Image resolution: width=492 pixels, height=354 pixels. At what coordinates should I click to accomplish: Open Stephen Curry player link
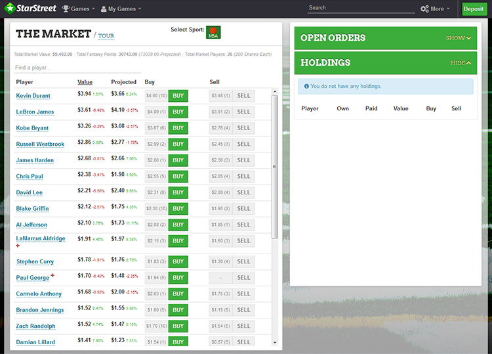coord(35,261)
